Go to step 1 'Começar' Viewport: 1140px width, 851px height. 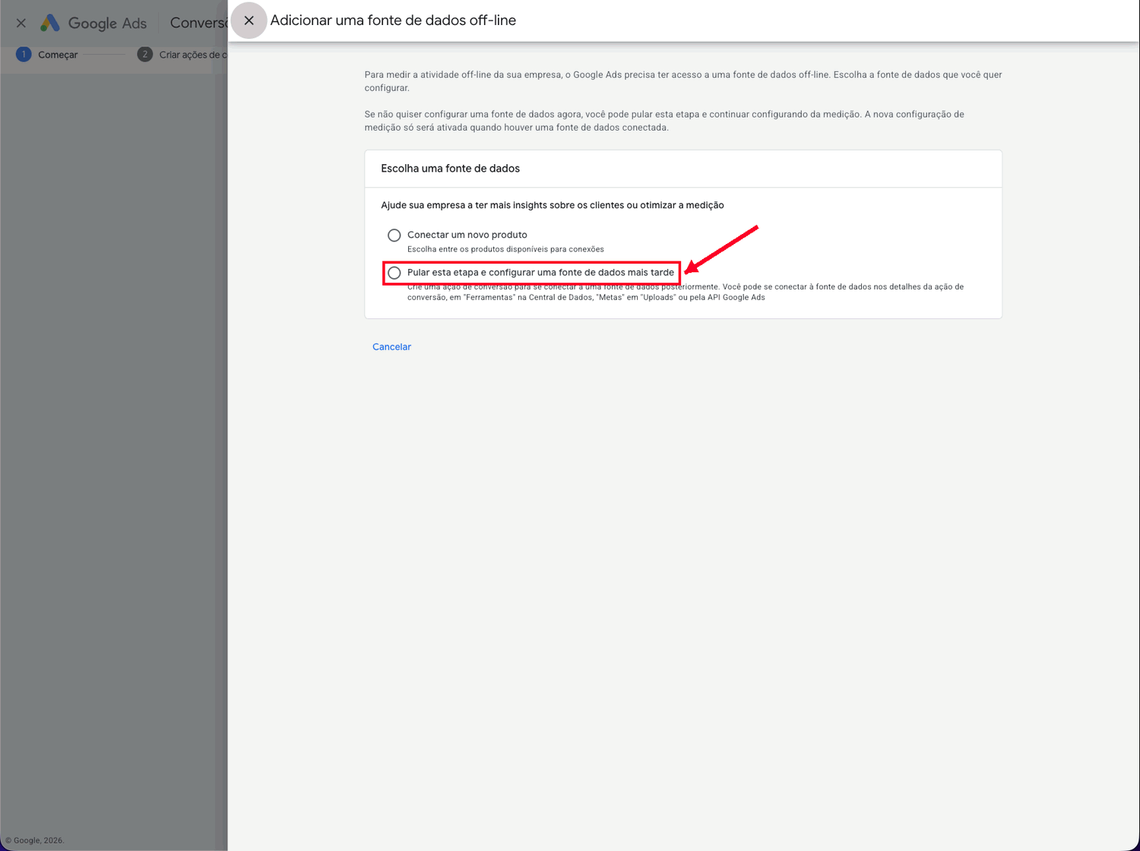(47, 55)
